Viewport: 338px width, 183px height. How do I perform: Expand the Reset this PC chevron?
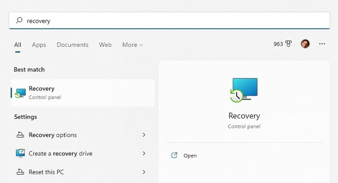[144, 172]
